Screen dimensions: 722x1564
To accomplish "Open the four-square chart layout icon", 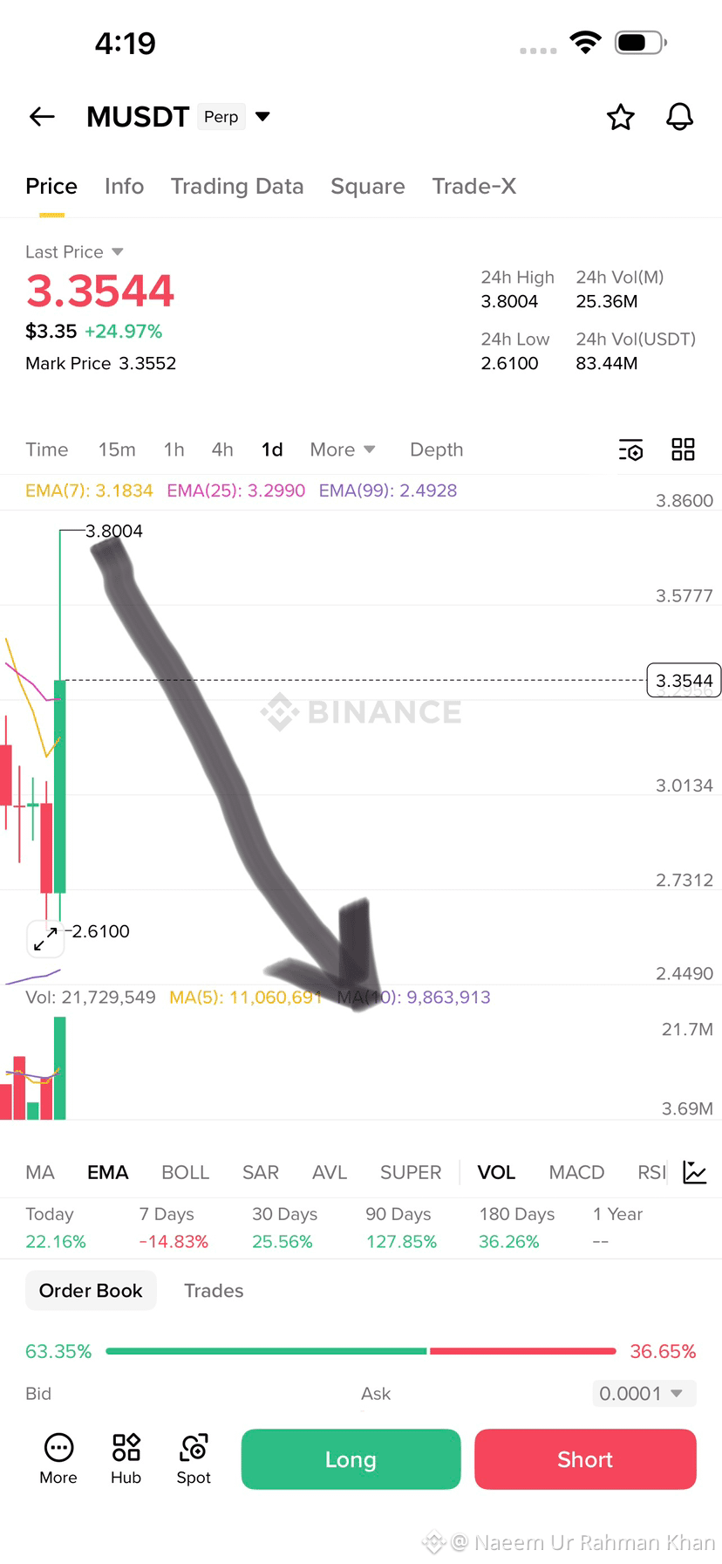I will tap(683, 449).
